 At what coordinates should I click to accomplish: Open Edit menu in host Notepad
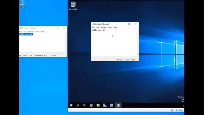pos(25,32)
